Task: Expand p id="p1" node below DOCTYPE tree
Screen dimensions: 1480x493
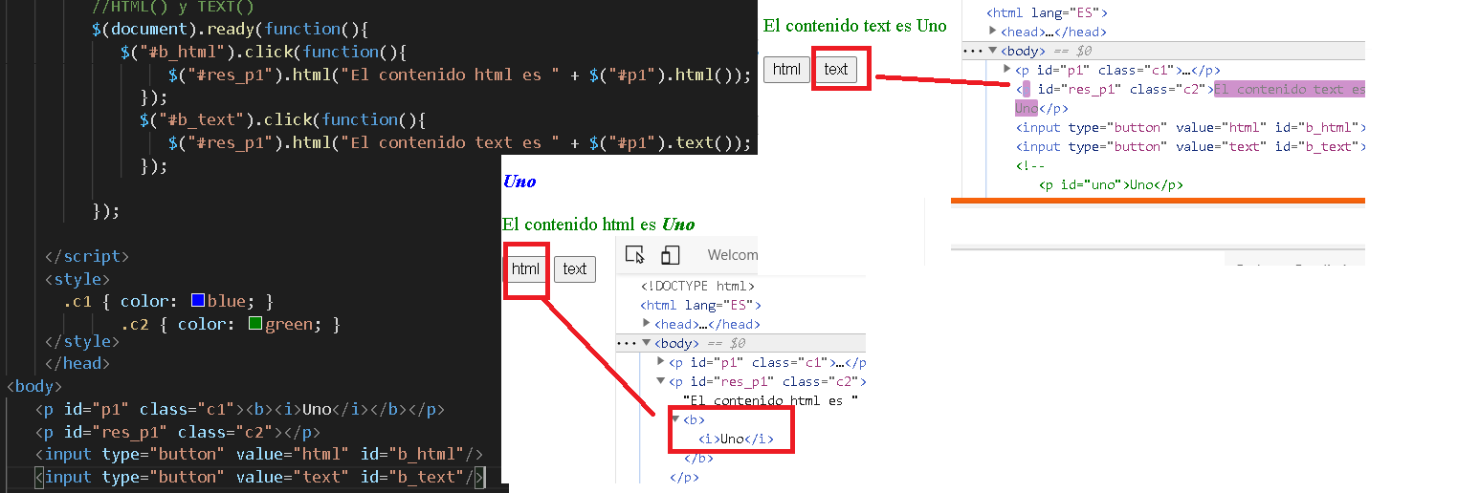Action: 661,362
